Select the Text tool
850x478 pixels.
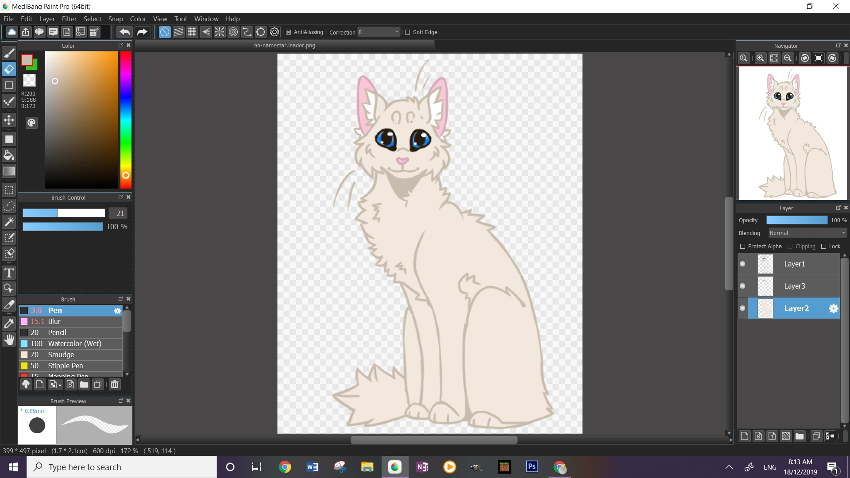[x=9, y=273]
